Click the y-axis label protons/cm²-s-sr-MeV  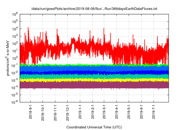[7, 58]
